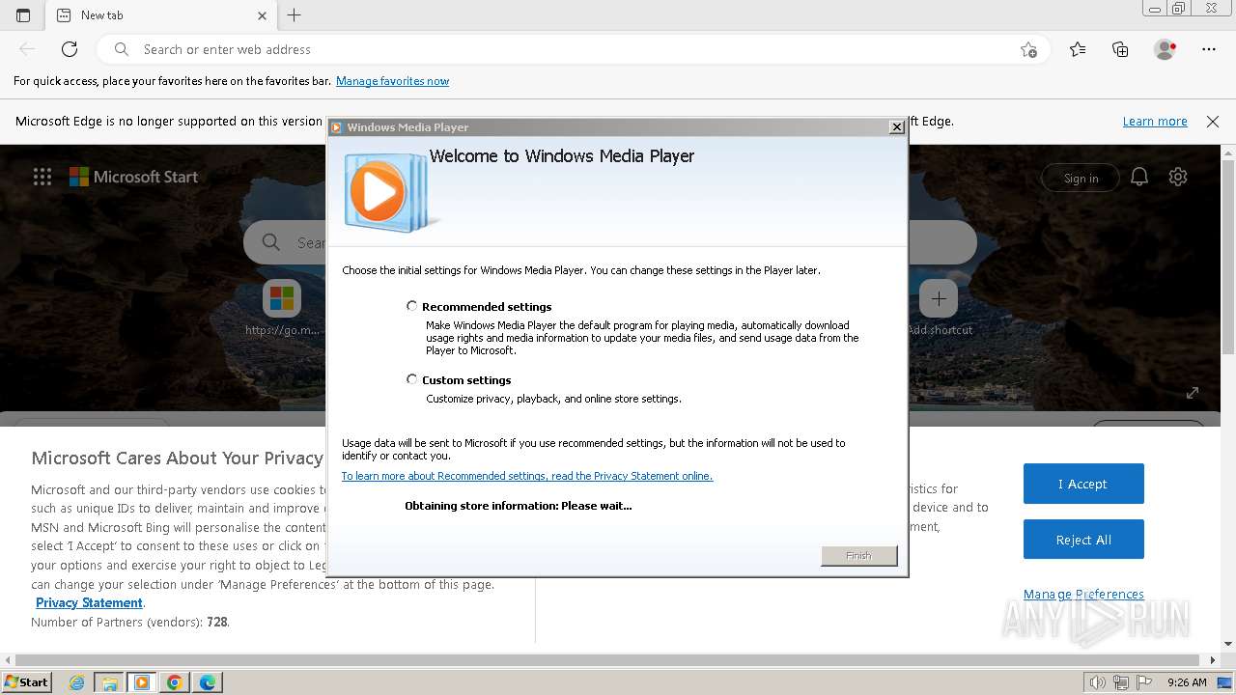Open File Explorer from taskbar
The image size is (1236, 695).
tap(109, 682)
